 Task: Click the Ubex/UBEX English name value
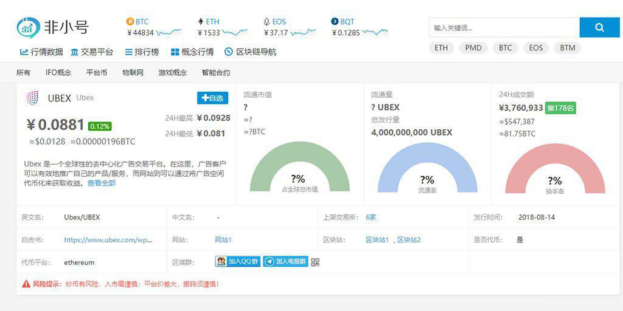pos(82,217)
